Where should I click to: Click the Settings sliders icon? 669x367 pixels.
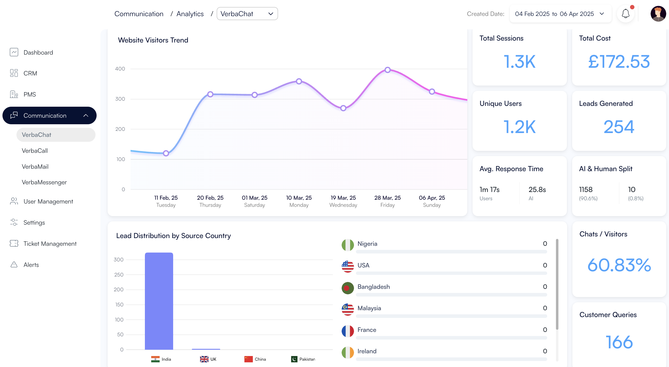(14, 222)
